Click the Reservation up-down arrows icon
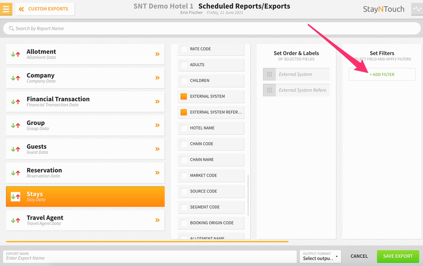 tap(15, 173)
